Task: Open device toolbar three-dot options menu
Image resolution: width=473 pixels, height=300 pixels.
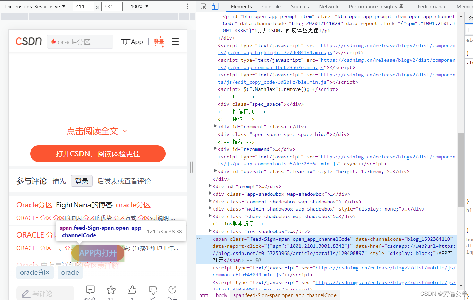Action: (188, 7)
